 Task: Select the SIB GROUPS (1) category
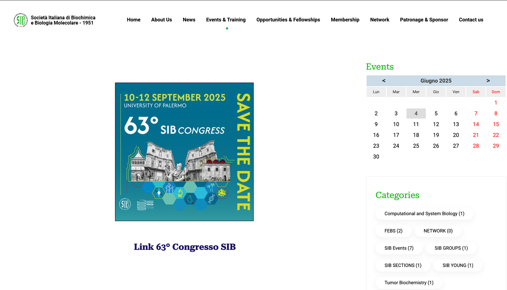451,248
